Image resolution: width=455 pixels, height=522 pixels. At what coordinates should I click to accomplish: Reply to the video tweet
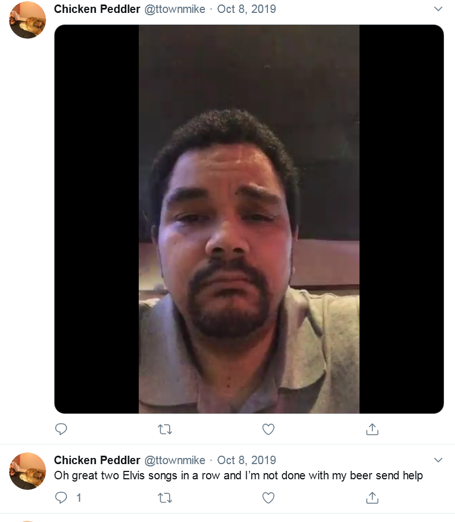point(61,429)
